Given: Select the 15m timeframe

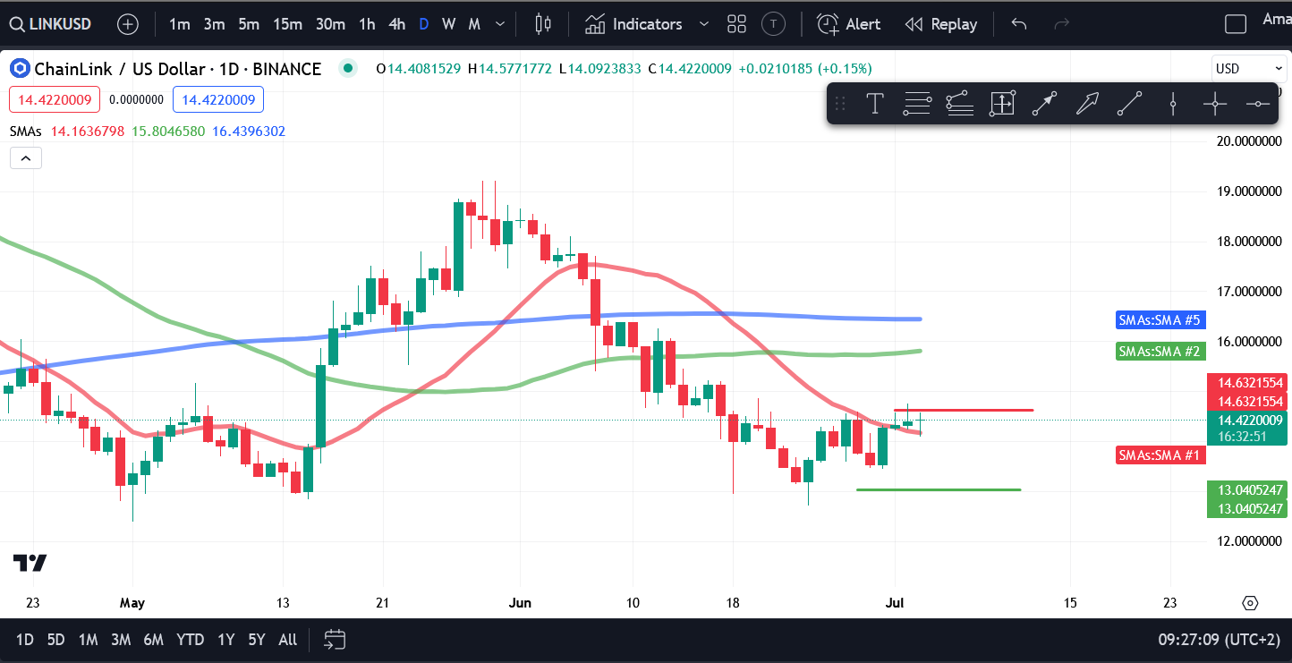Looking at the screenshot, I should point(287,24).
